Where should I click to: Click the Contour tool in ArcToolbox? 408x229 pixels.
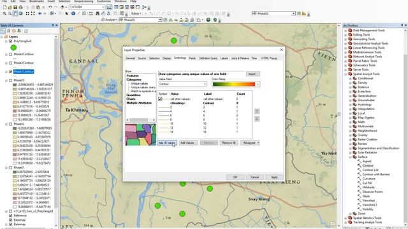368,165
